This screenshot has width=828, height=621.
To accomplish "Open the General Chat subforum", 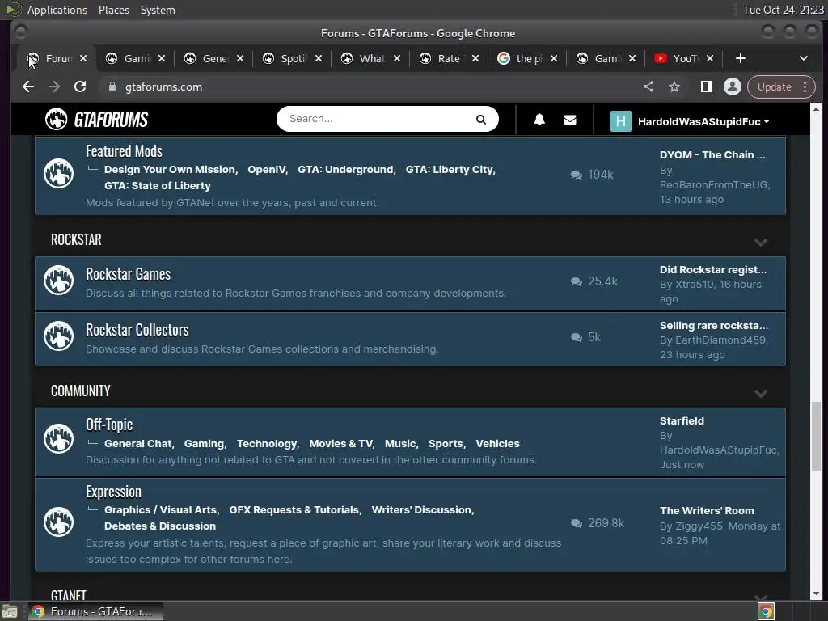I will 137,444.
